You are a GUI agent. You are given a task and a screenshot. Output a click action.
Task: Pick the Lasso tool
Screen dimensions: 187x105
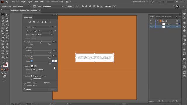point(7,18)
